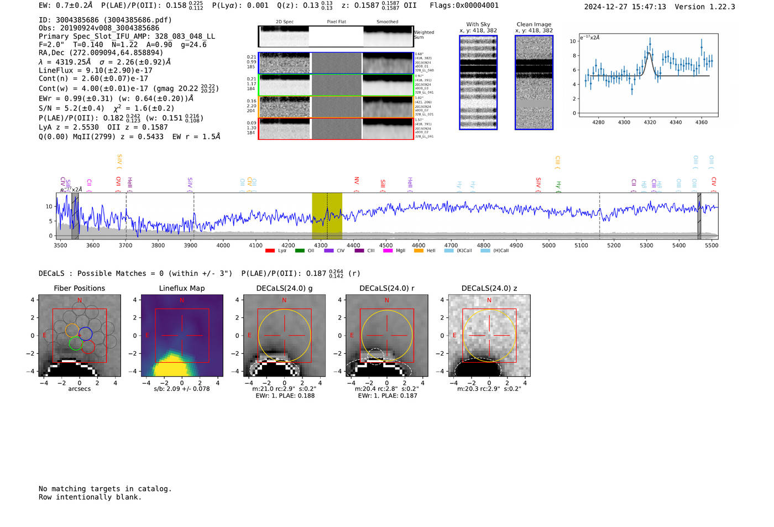
Task: Click the magenta MgII legend swatch
Action: click(388, 251)
